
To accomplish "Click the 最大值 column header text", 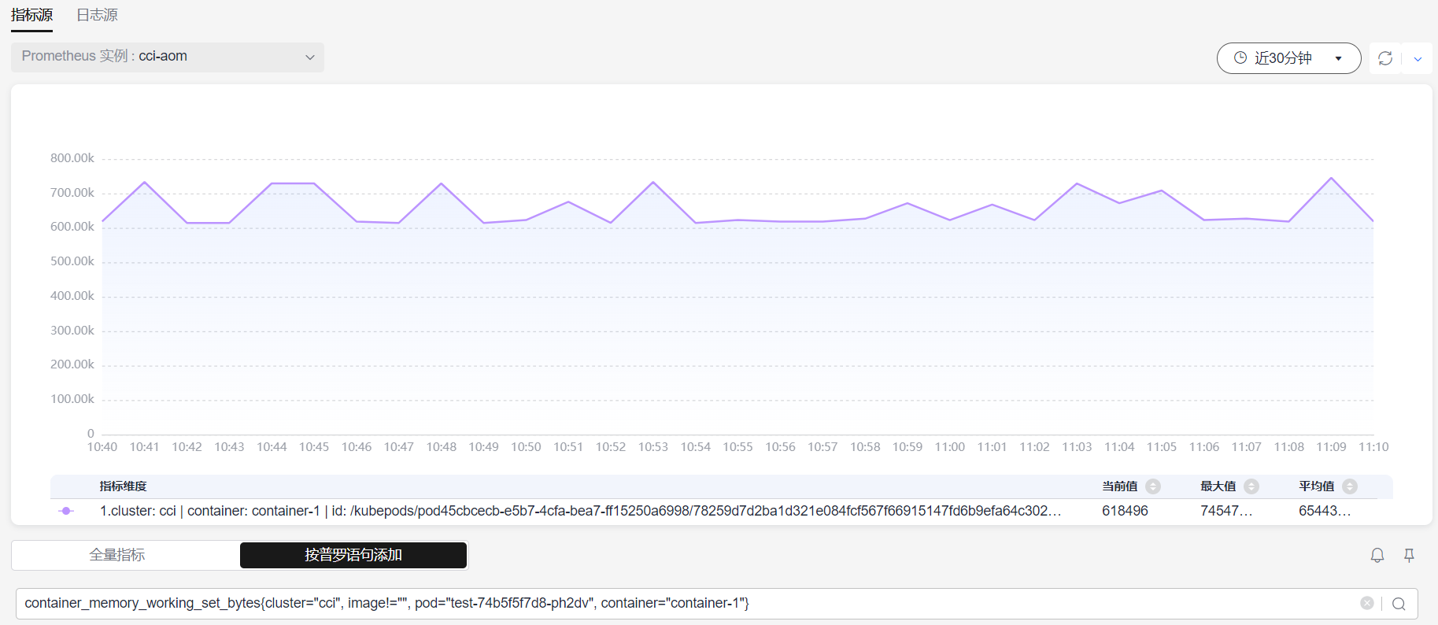I will pyautogui.click(x=1218, y=486).
